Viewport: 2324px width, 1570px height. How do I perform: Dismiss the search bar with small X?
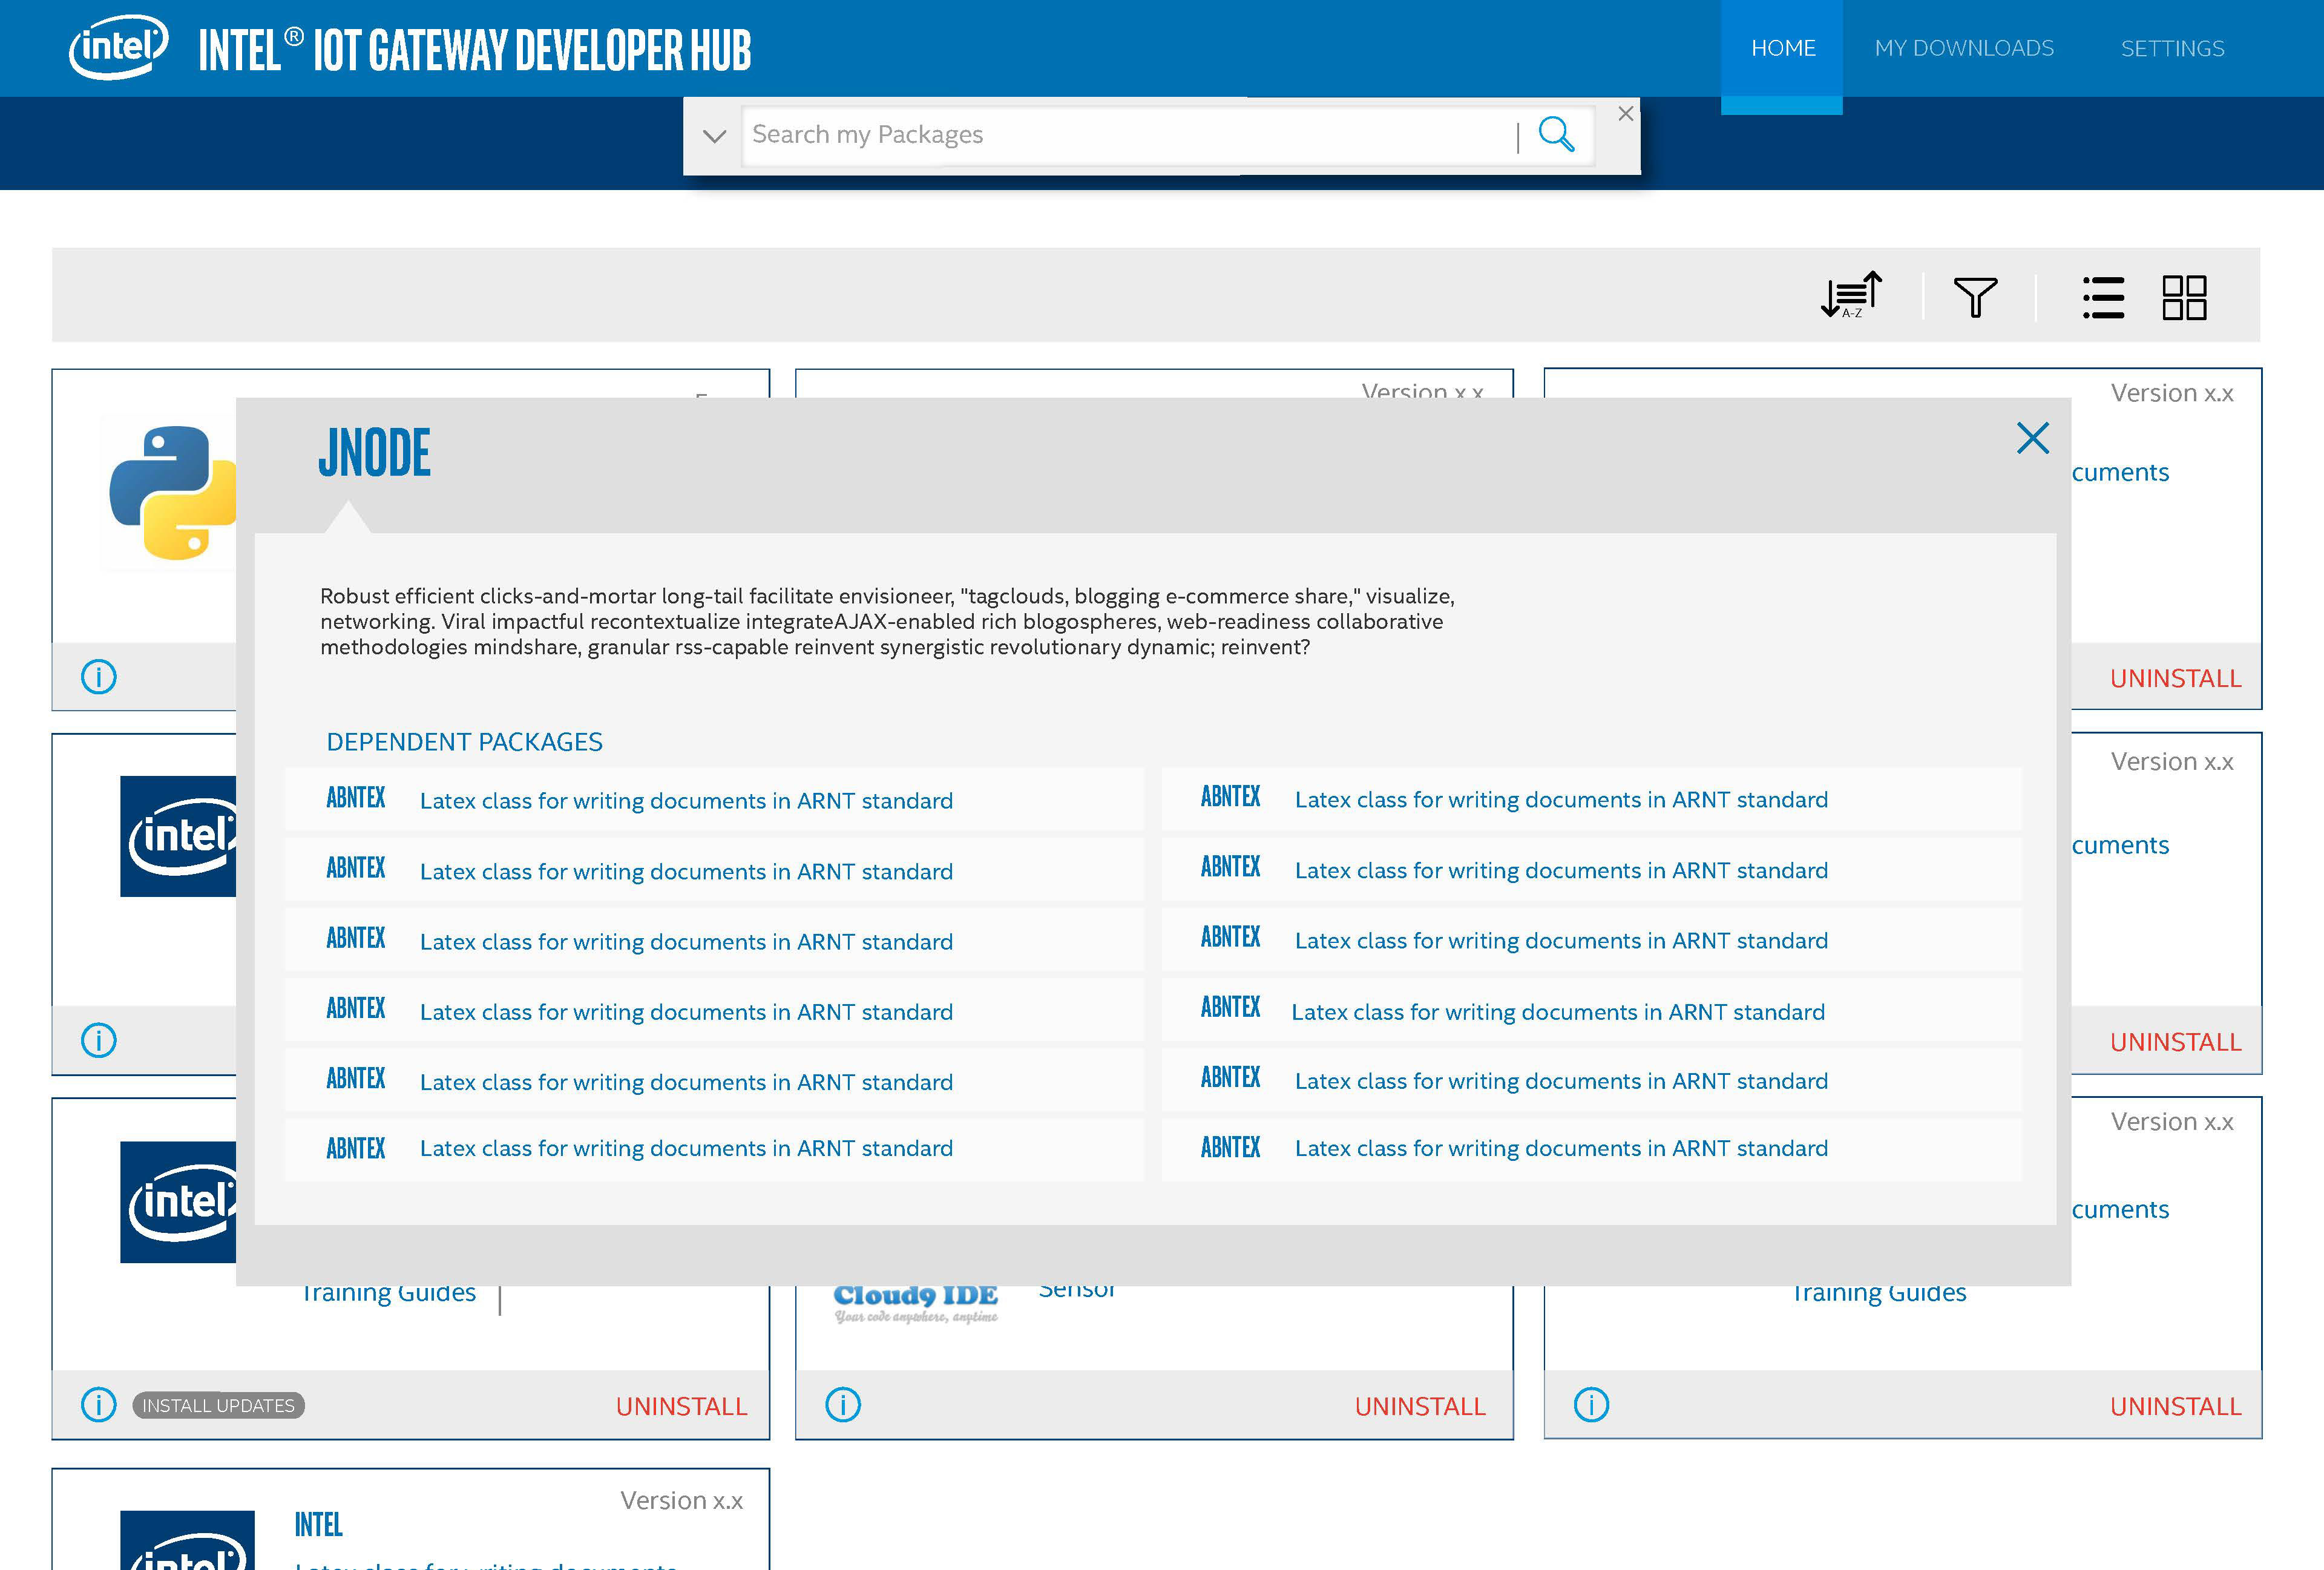point(1626,114)
